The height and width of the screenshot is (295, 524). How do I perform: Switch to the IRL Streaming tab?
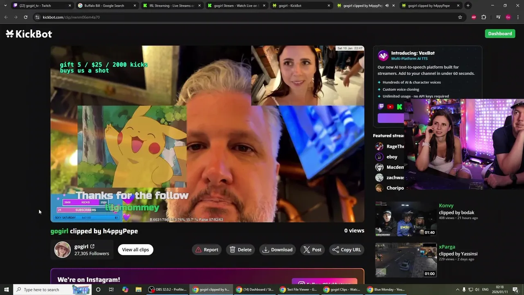tap(172, 6)
